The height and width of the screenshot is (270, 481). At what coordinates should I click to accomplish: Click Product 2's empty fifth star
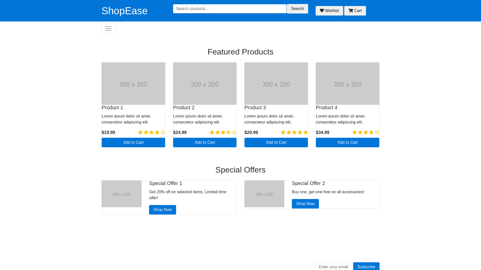[x=234, y=132]
